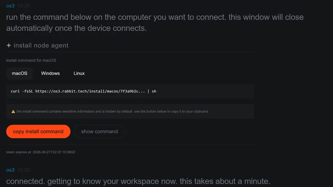Click the show command button
This screenshot has height=187, width=333.
[99, 132]
